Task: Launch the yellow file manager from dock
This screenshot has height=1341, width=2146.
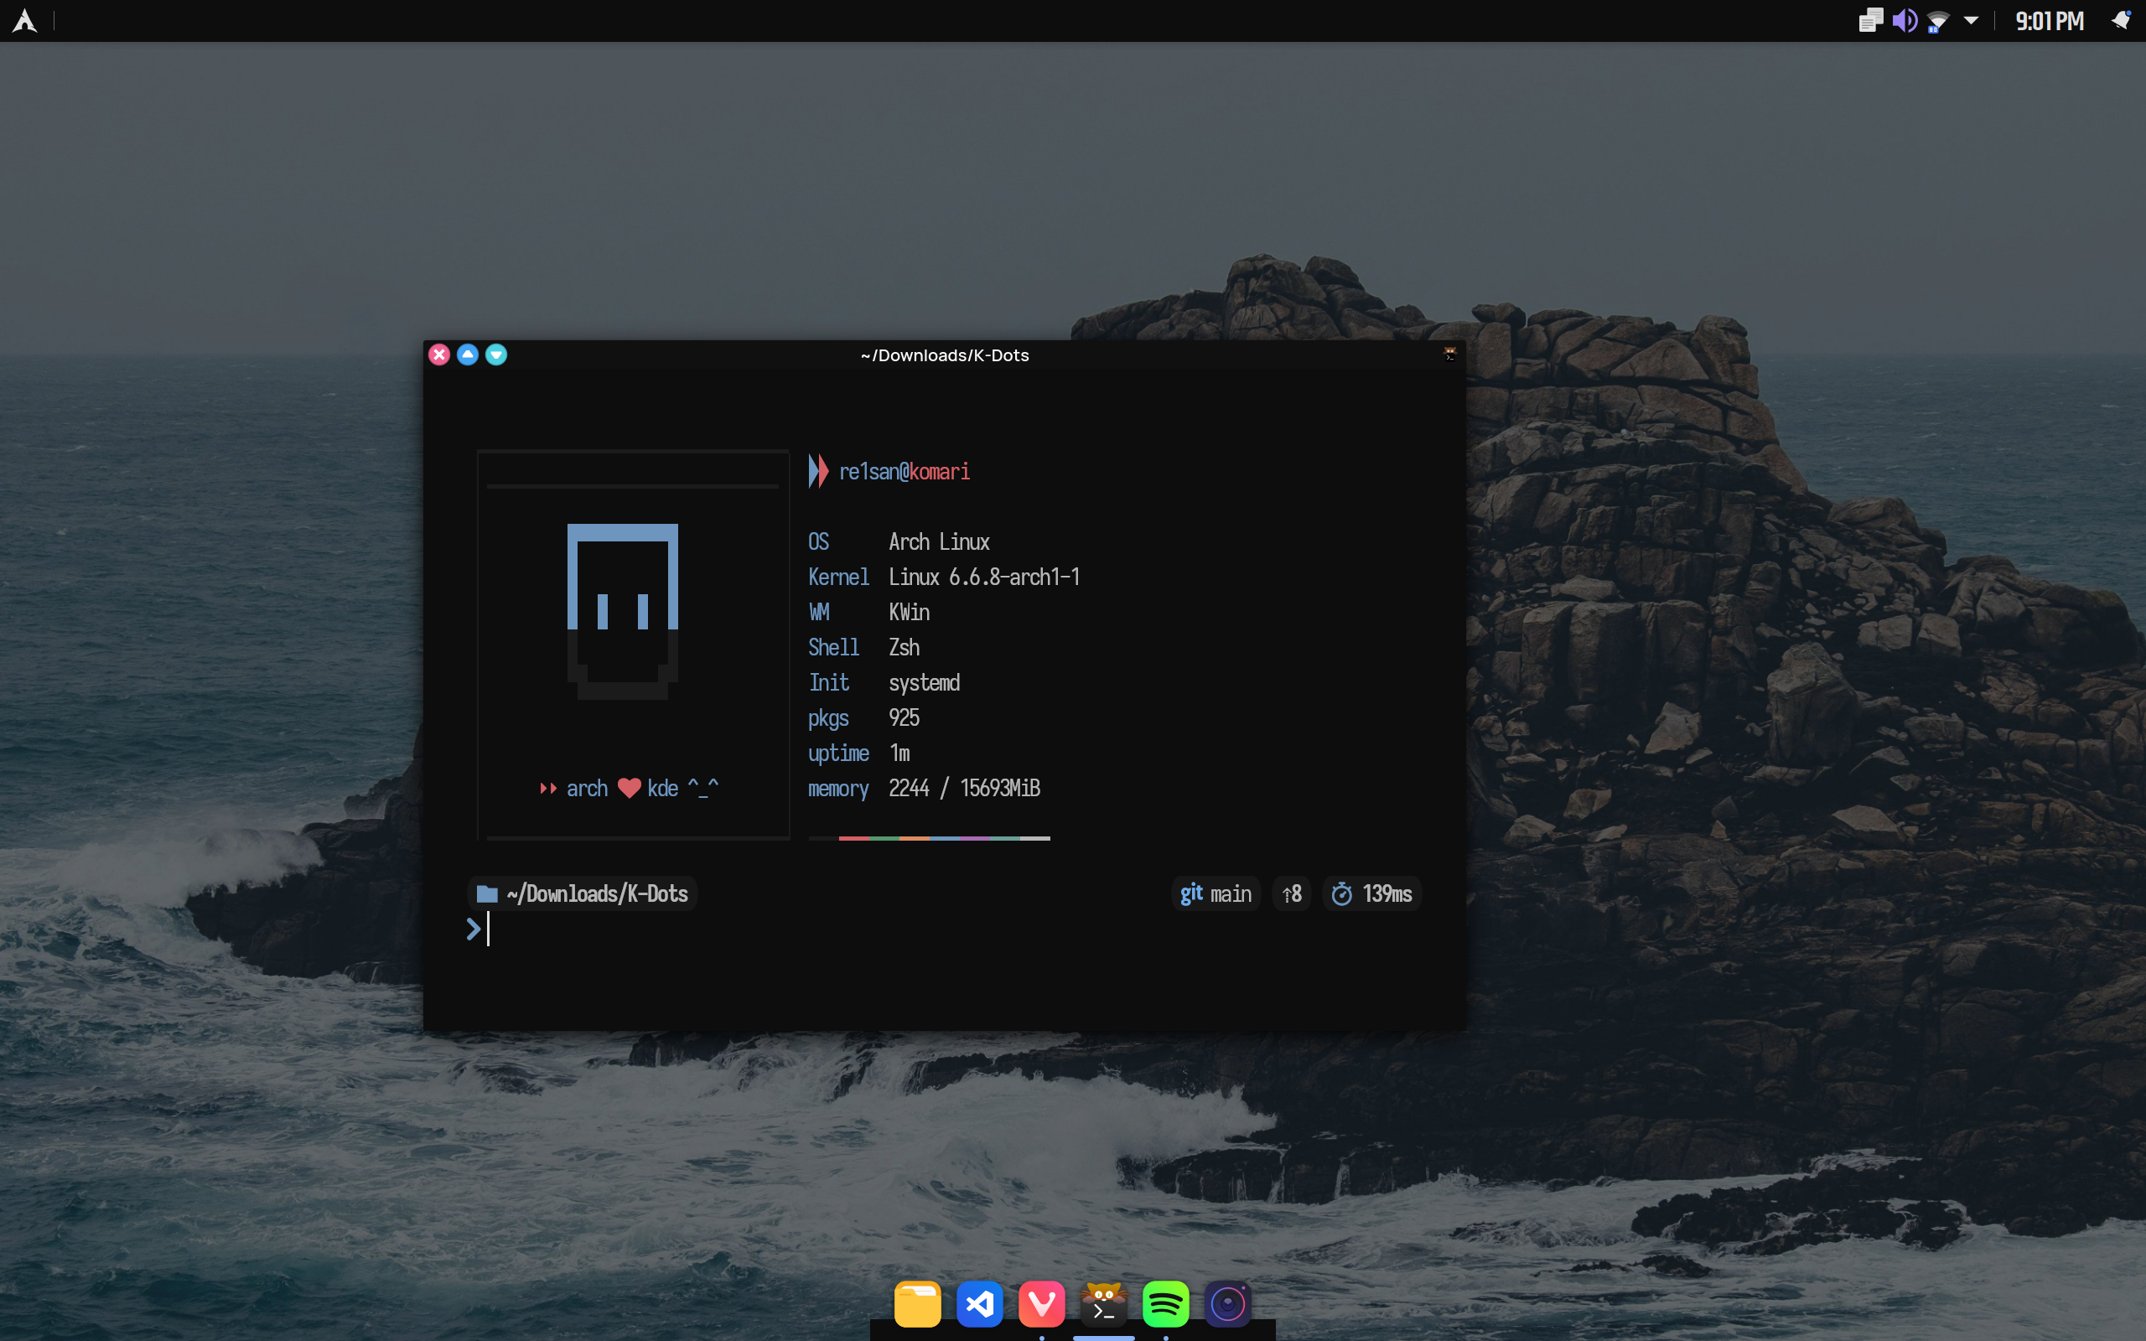Action: tap(917, 1304)
